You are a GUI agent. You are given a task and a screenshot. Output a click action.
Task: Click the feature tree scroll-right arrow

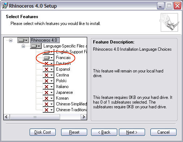tap(84, 117)
